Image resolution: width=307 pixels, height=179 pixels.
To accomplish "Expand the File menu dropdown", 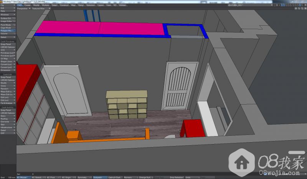I will [x=8, y=5].
